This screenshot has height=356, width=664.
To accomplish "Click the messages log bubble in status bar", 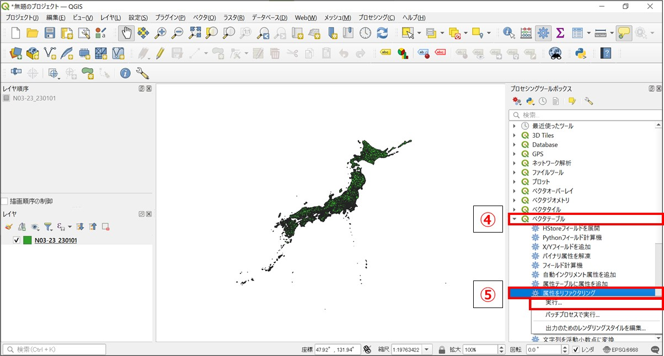I will (655, 350).
